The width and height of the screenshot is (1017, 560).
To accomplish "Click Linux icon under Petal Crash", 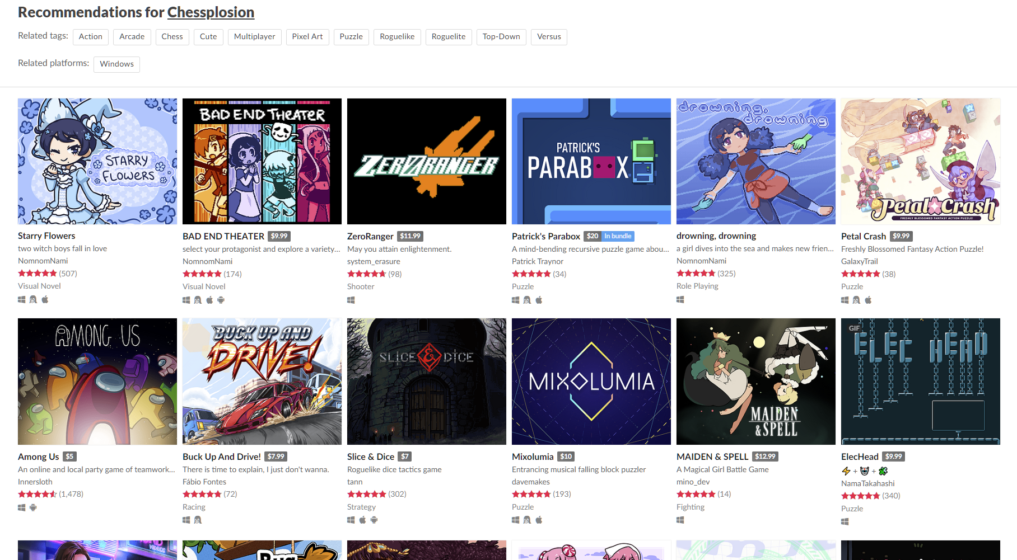I will 856,300.
